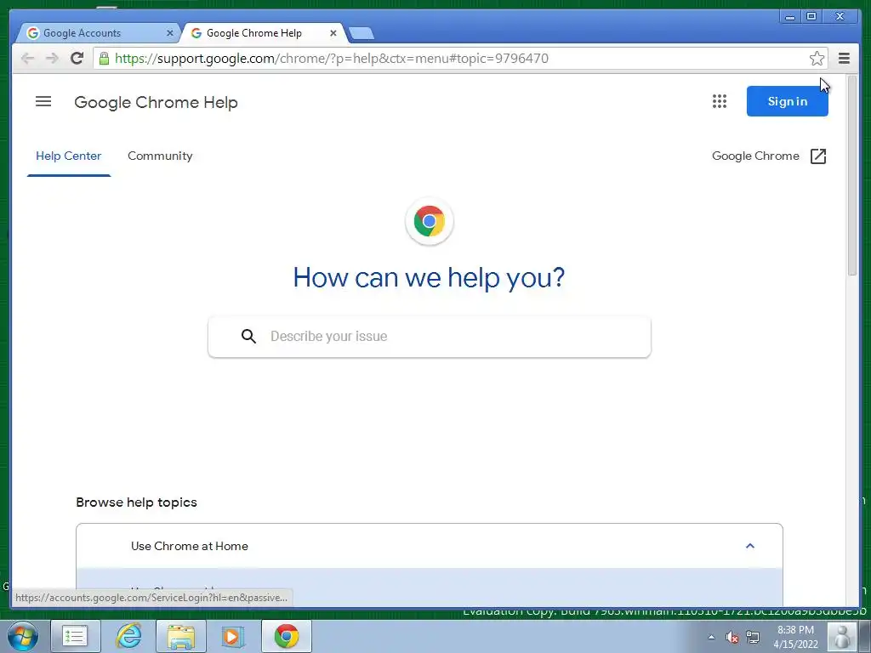Open the Help page hamburger menu
Screen dimensions: 871x653
(43, 102)
